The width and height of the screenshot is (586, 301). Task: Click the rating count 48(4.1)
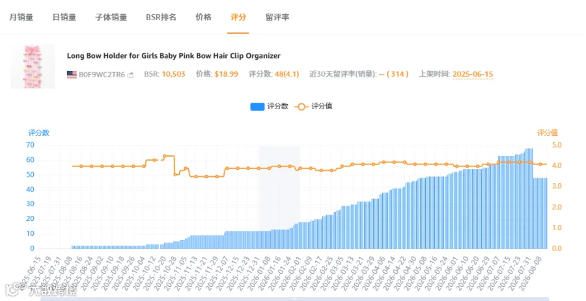(x=286, y=74)
